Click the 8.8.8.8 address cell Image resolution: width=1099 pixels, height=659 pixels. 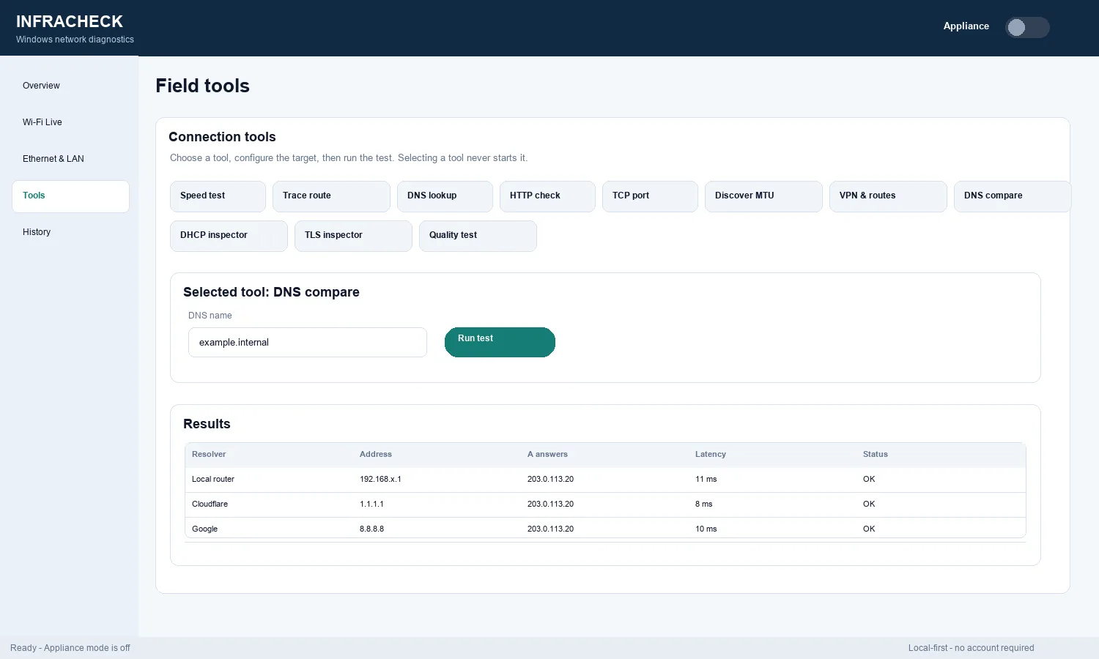point(371,529)
